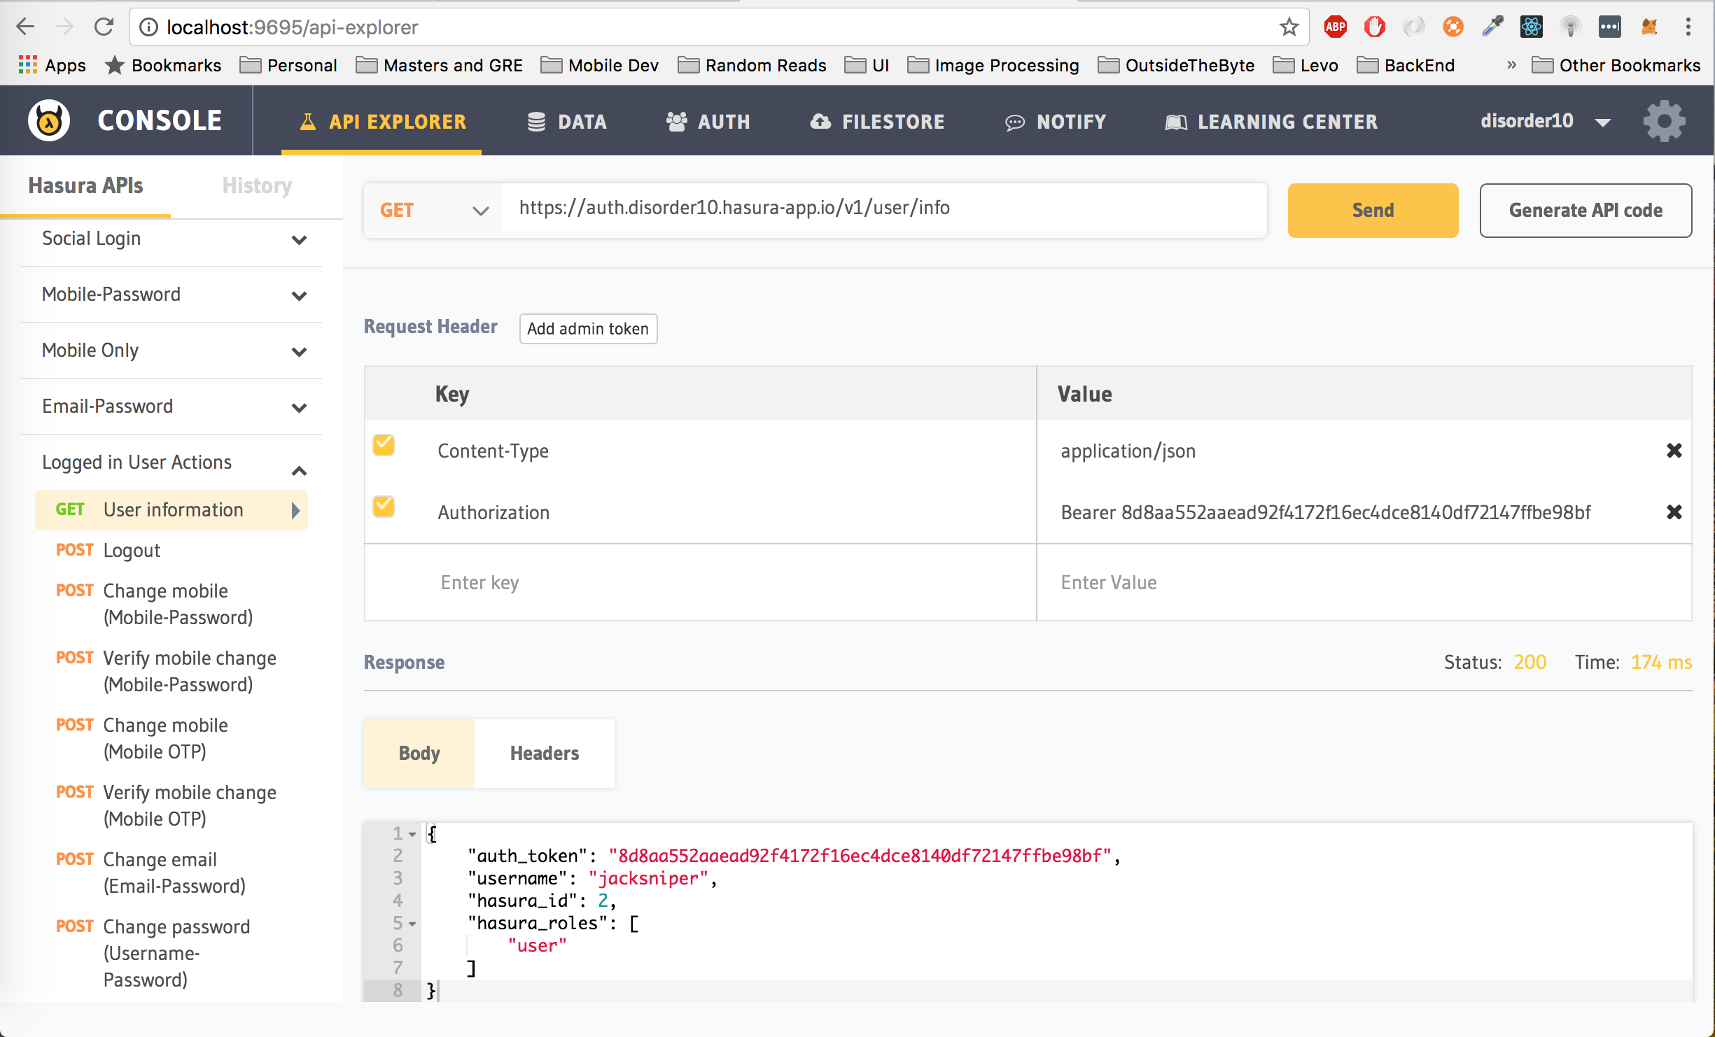Delete the Authorization header with X
Screen dimensions: 1715x1037
1674,512
